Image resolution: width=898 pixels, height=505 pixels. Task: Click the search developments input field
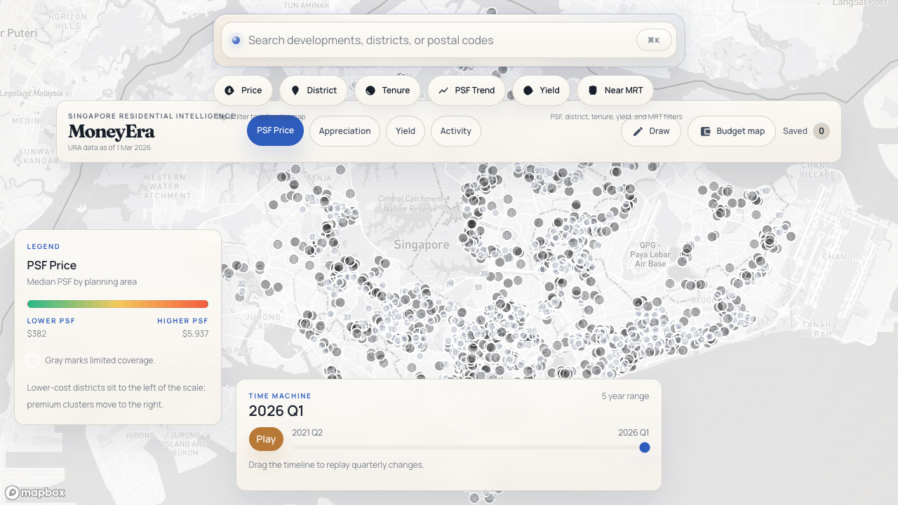[x=435, y=41]
